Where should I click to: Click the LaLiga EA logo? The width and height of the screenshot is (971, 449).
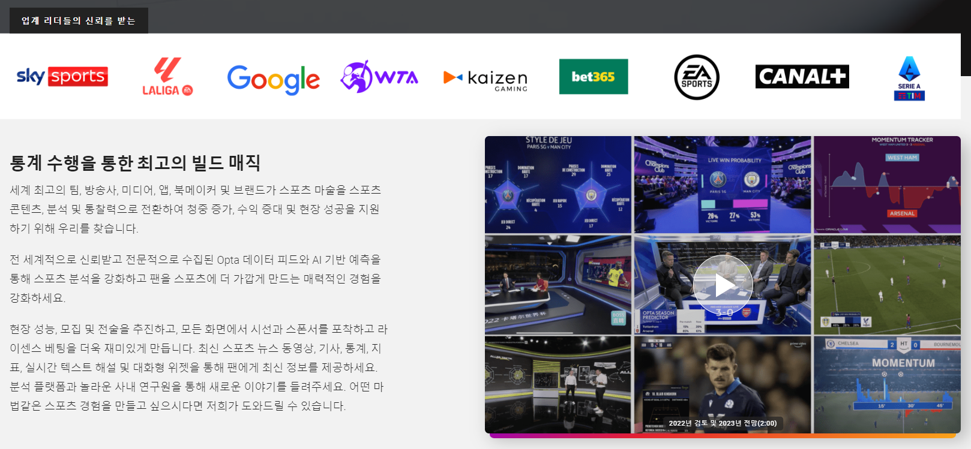[x=167, y=76]
